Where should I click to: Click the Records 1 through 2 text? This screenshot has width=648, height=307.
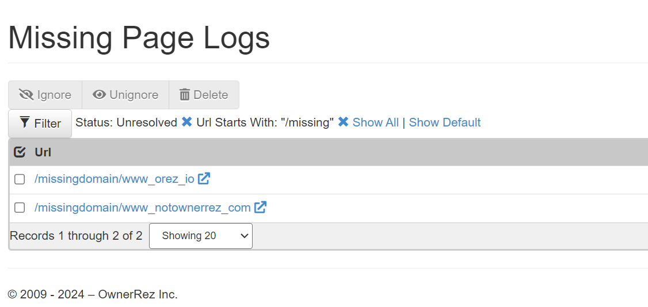tap(76, 236)
